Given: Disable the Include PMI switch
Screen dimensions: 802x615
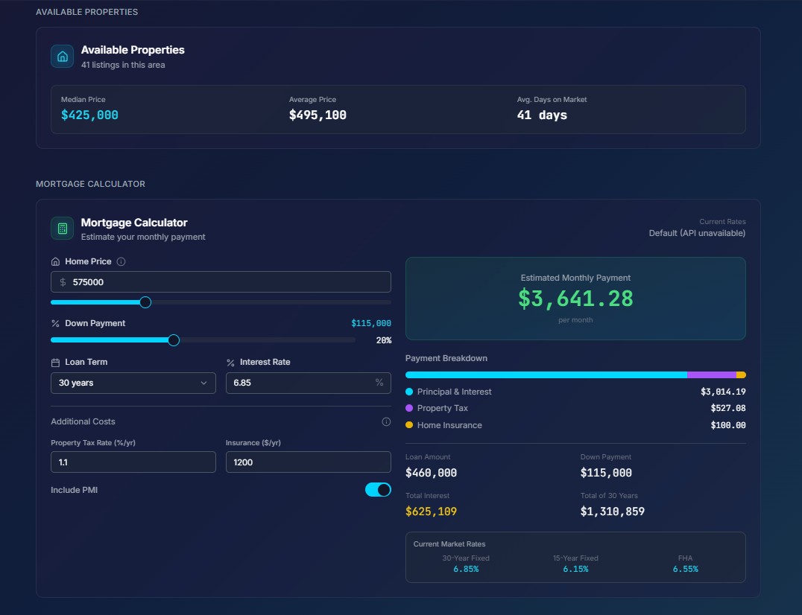Looking at the screenshot, I should [x=378, y=490].
